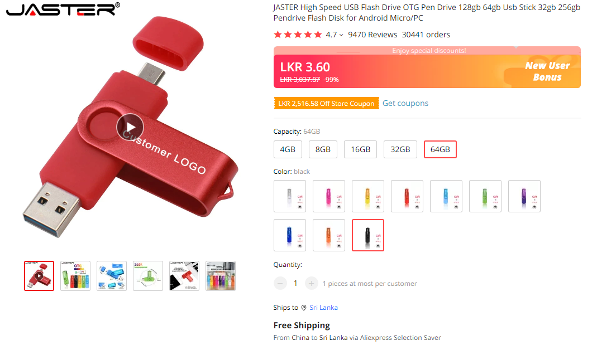Play the product video on main image
597x345 pixels.
[x=130, y=127]
